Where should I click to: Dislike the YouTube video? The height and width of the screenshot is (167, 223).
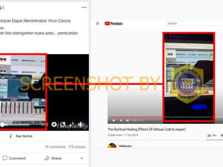coord(222,136)
